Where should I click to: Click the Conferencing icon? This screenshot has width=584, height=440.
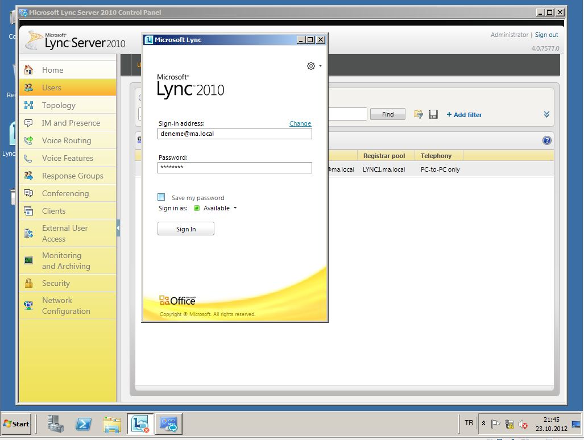pyautogui.click(x=28, y=193)
